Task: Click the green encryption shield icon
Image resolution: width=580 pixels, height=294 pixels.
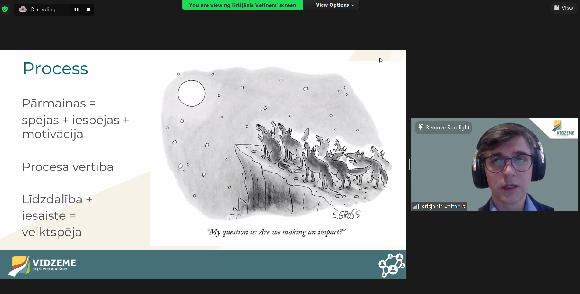Action: pyautogui.click(x=5, y=9)
